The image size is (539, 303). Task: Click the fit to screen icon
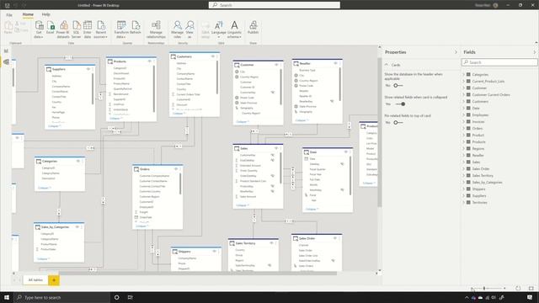(531, 288)
